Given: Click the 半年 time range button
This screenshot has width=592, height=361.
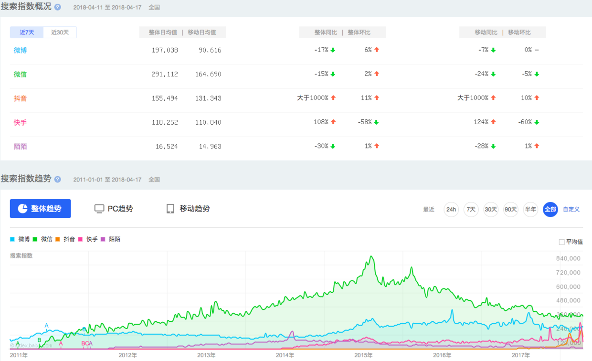Looking at the screenshot, I should click(x=530, y=209).
